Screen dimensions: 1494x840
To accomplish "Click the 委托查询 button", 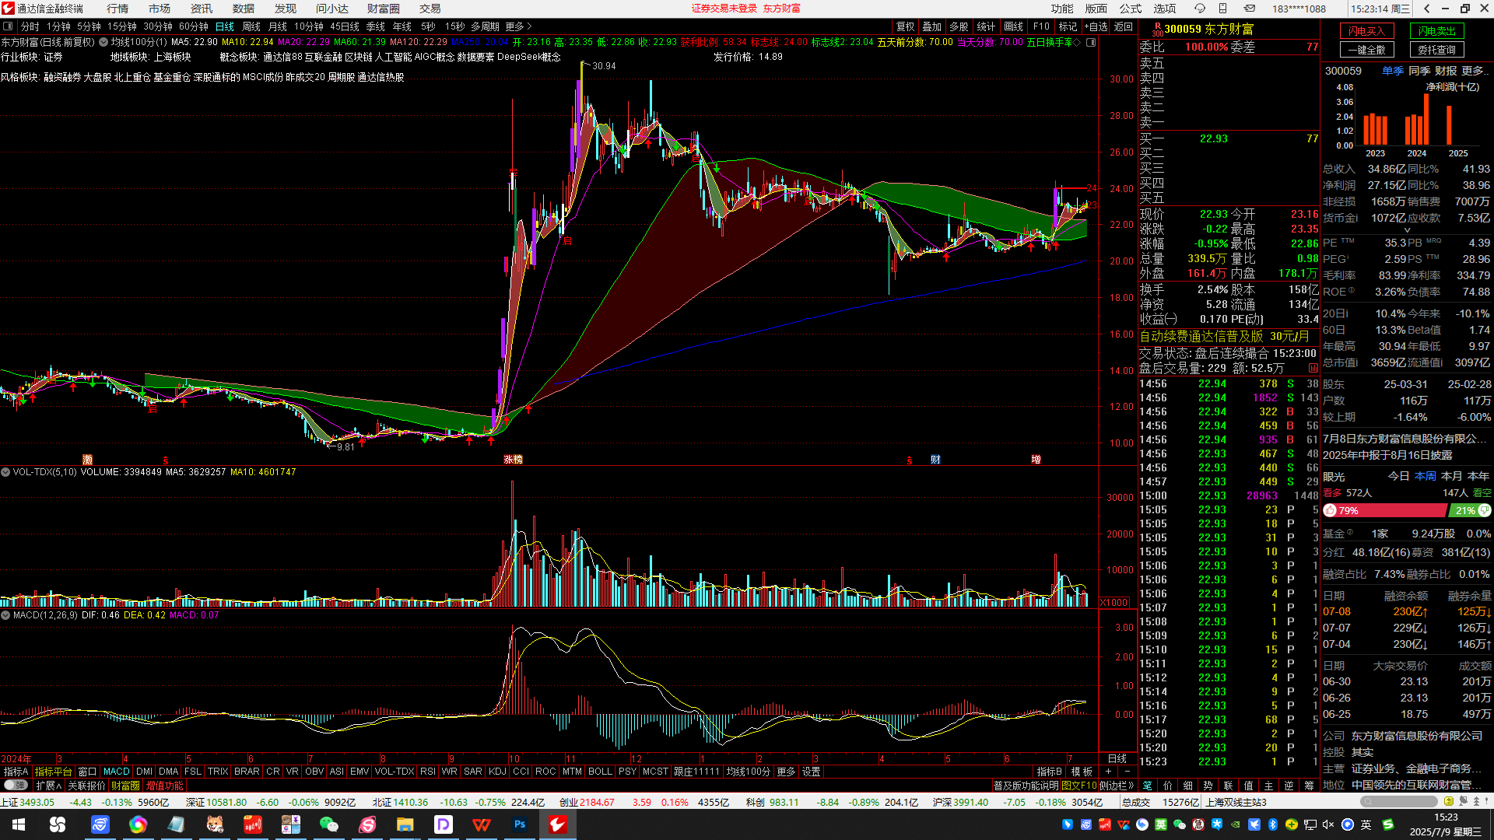I will [x=1437, y=50].
